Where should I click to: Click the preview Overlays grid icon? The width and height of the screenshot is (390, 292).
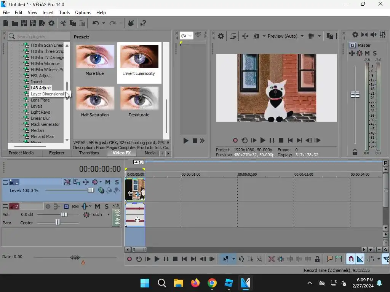311,36
